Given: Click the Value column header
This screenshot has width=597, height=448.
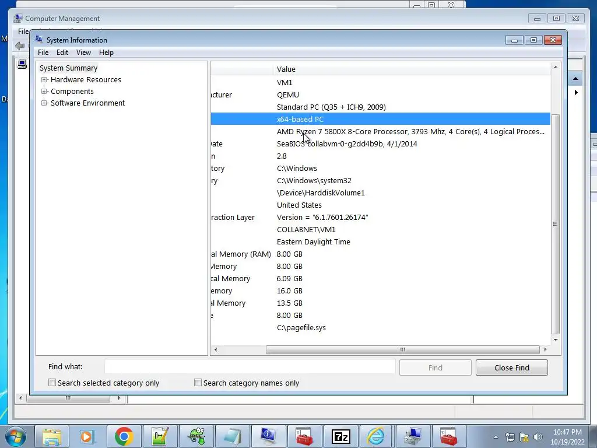Looking at the screenshot, I should pyautogui.click(x=411, y=69).
